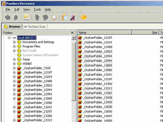Select _OrphanFolder_13297 row in the file list
The height and width of the screenshot is (122, 163).
98,79
